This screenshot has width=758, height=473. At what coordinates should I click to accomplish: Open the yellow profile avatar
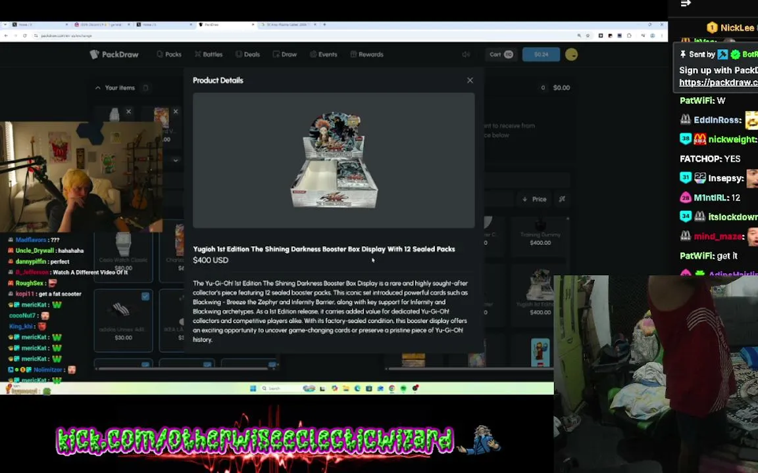(x=571, y=55)
